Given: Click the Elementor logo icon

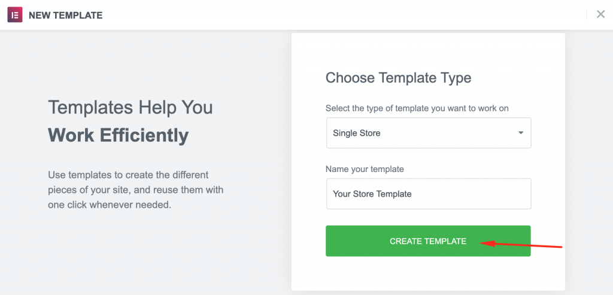Looking at the screenshot, I should (x=14, y=15).
